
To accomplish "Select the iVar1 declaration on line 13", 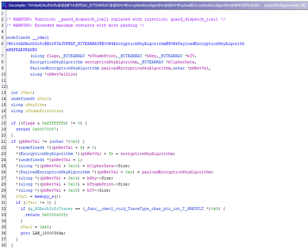I will pos(23,93).
